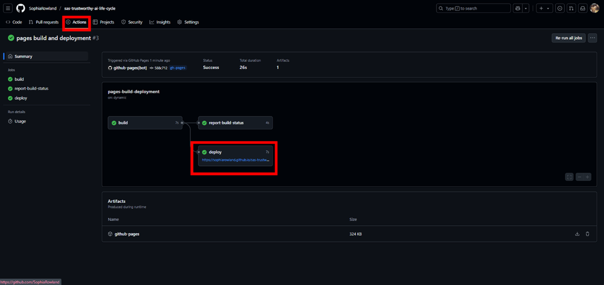Viewport: 604px width, 285px height.
Task: Open the Create new plus menu
Action: (x=545, y=8)
